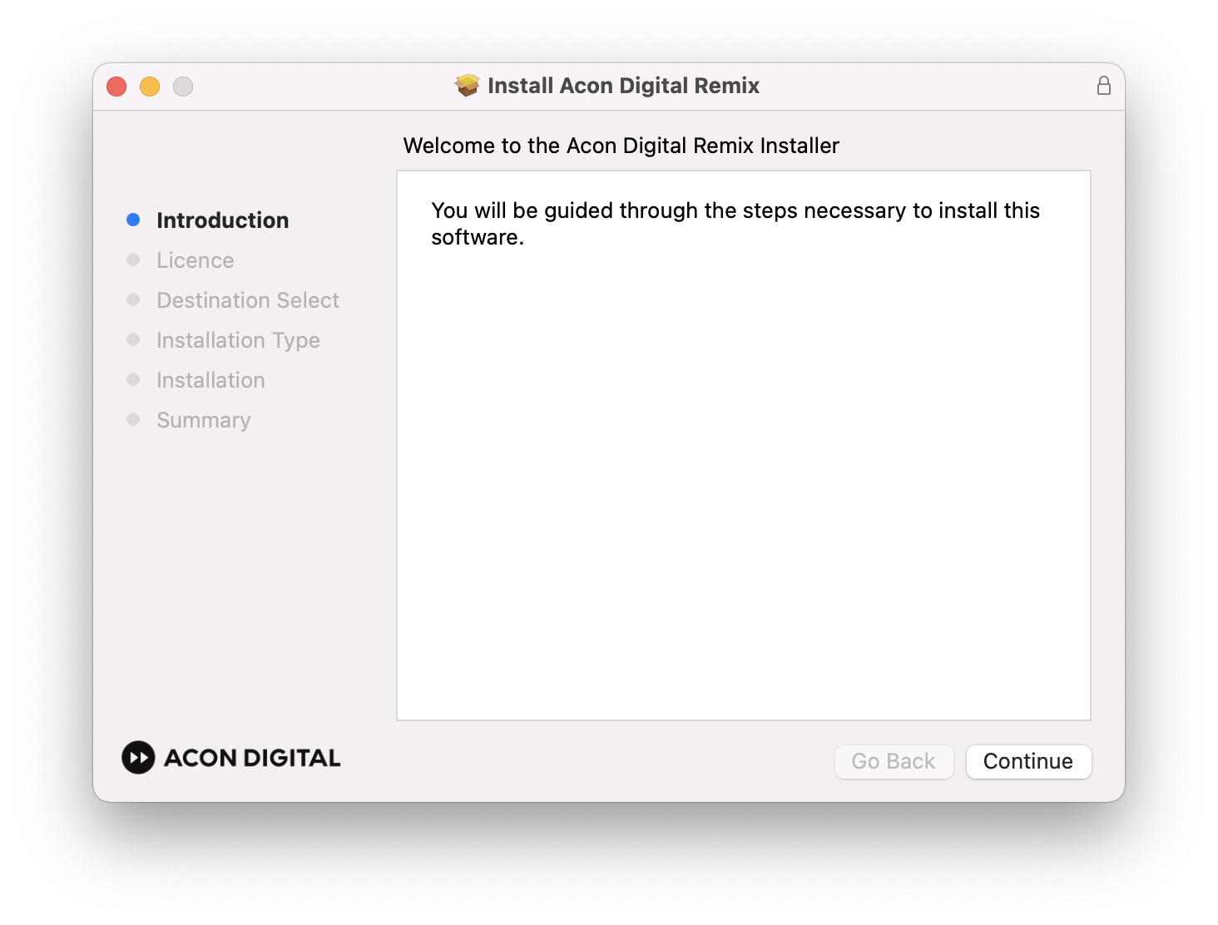Jump to the Summary step label
This screenshot has height=925, width=1218.
(203, 420)
